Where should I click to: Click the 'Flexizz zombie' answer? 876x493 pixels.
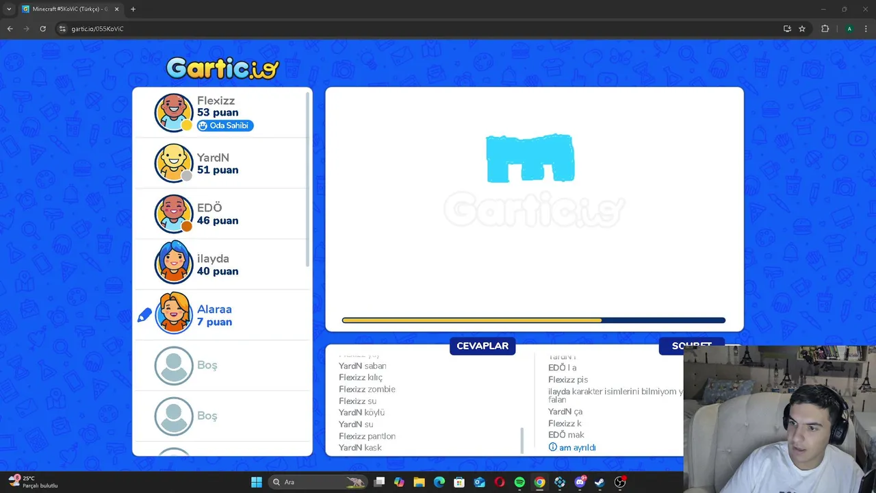(x=367, y=389)
